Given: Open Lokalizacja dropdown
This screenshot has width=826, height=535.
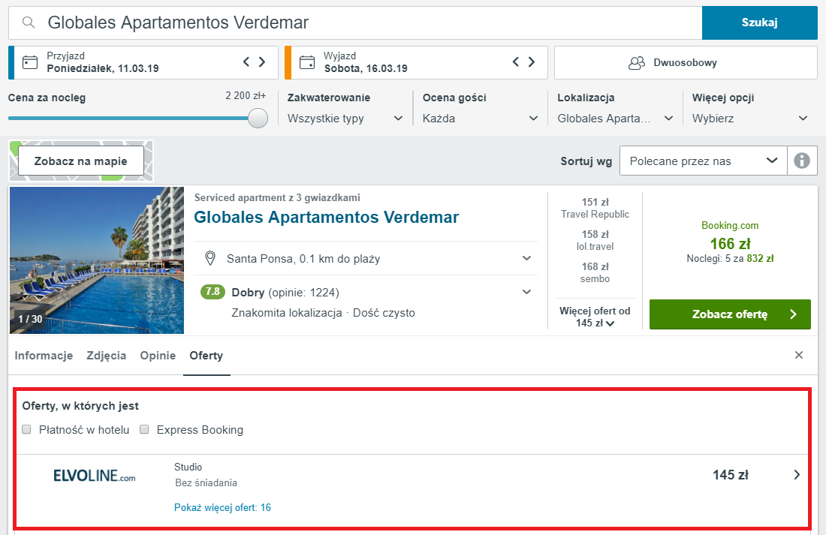Looking at the screenshot, I should [615, 119].
